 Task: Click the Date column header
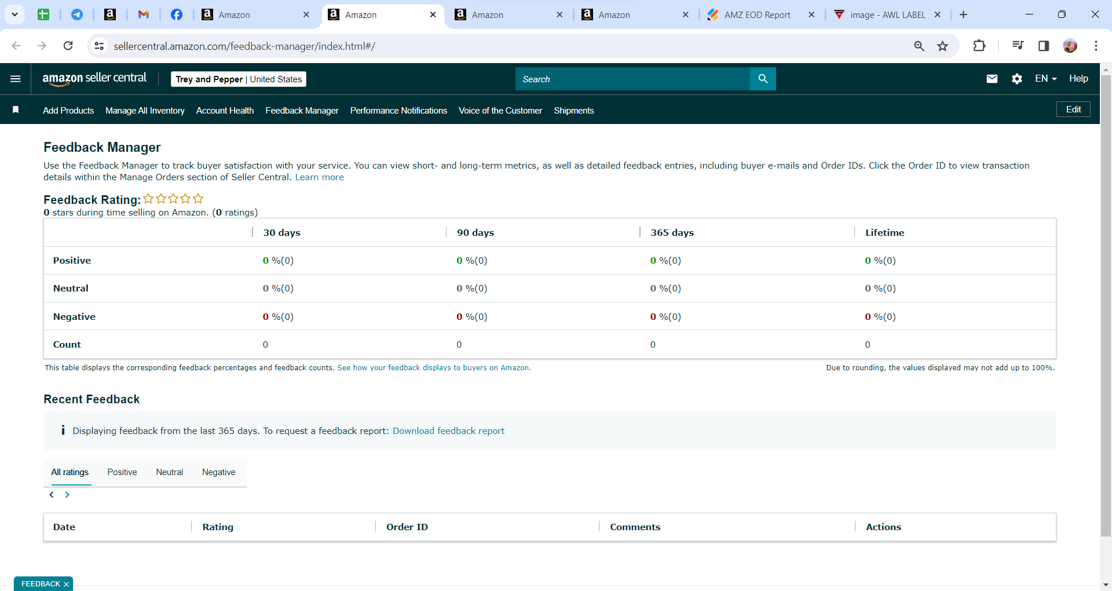64,527
